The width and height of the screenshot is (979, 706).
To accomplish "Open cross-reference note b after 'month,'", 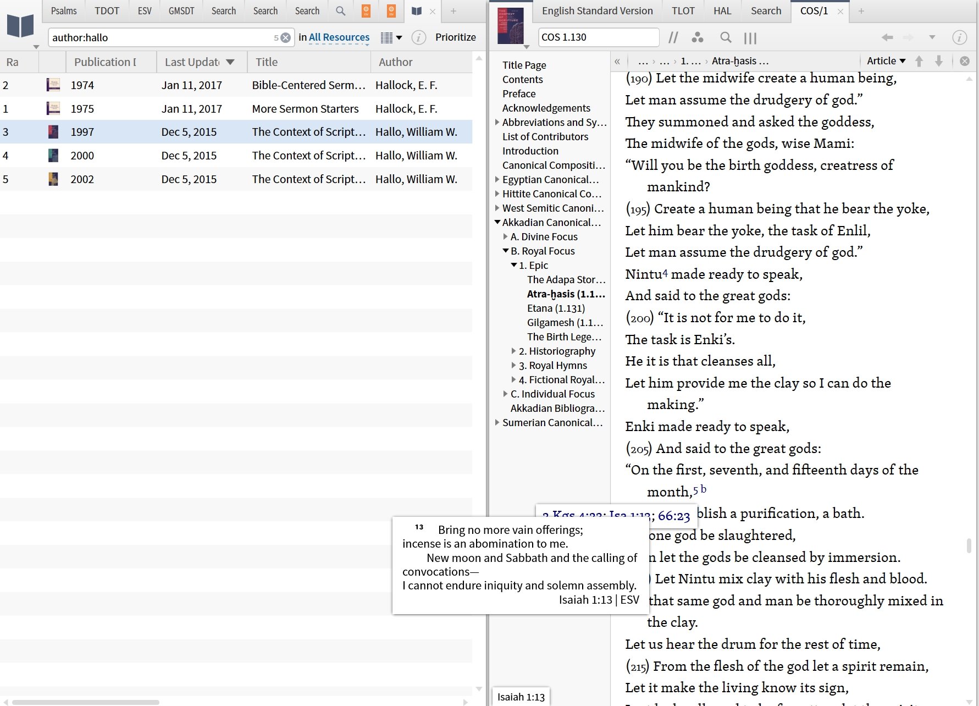I will [704, 489].
